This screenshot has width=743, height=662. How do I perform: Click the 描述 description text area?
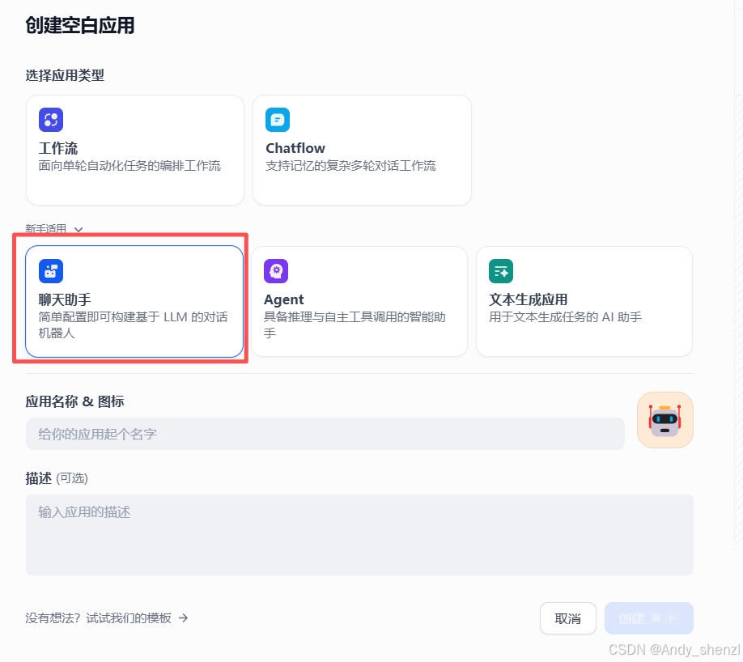360,534
